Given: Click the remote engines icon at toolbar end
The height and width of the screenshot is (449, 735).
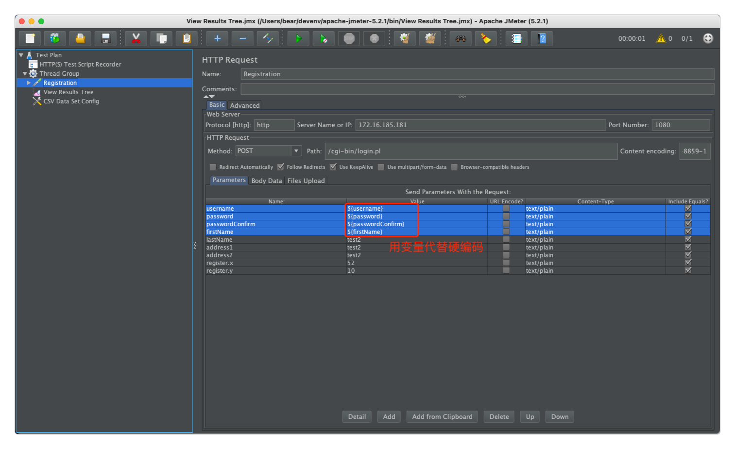Looking at the screenshot, I should pos(708,38).
